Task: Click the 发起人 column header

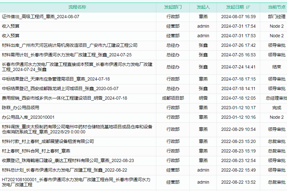Action: 203,7
